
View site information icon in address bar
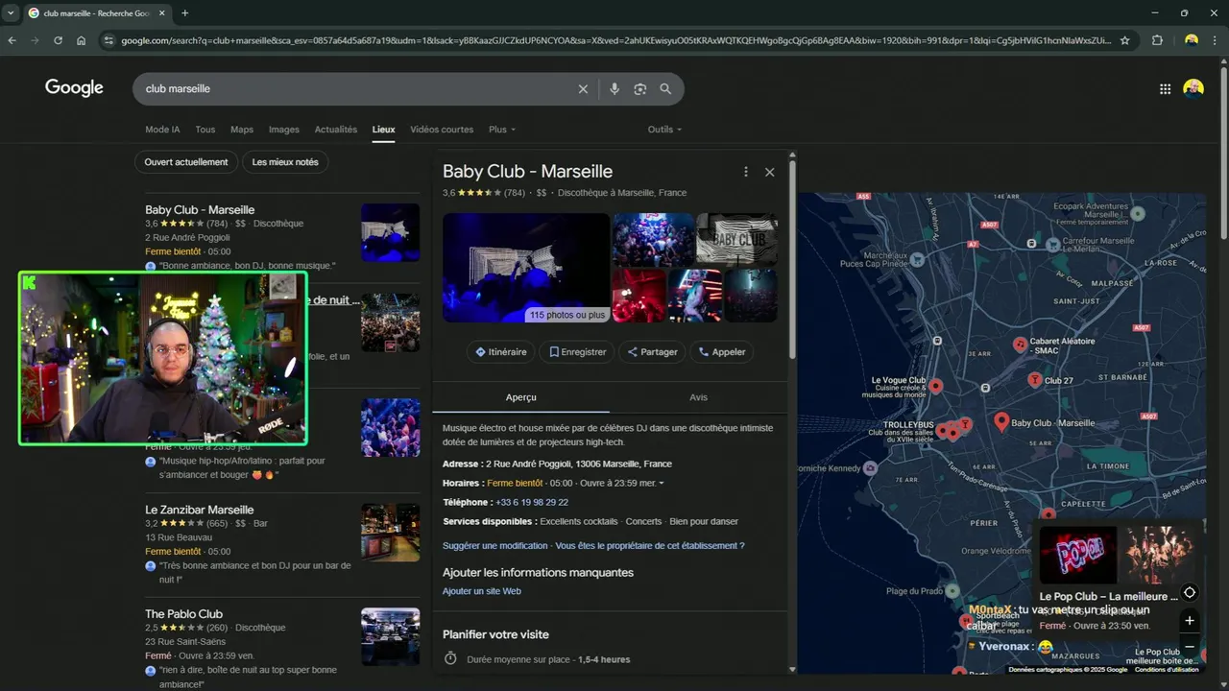(108, 40)
